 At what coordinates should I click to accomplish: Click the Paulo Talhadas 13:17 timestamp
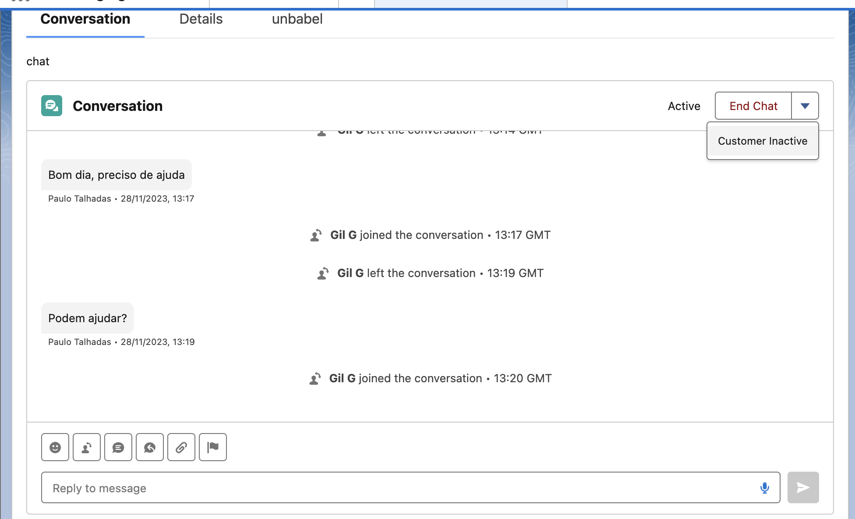click(x=121, y=199)
